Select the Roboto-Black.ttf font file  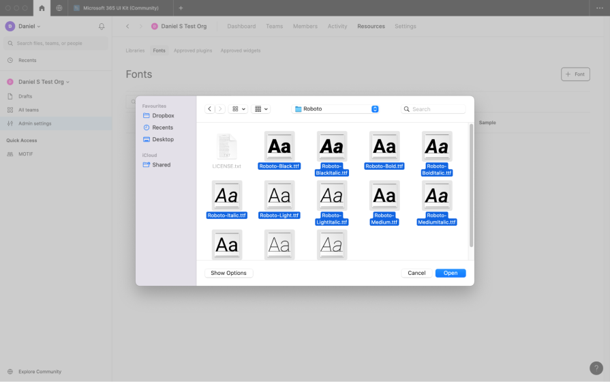[279, 149]
